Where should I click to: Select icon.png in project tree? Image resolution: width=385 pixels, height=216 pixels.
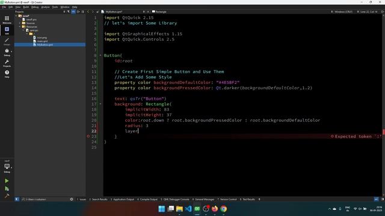[x=42, y=37]
